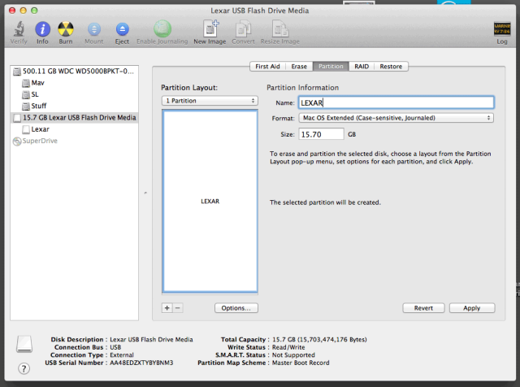
Task: Click the green zoom window button
Action: pos(34,11)
